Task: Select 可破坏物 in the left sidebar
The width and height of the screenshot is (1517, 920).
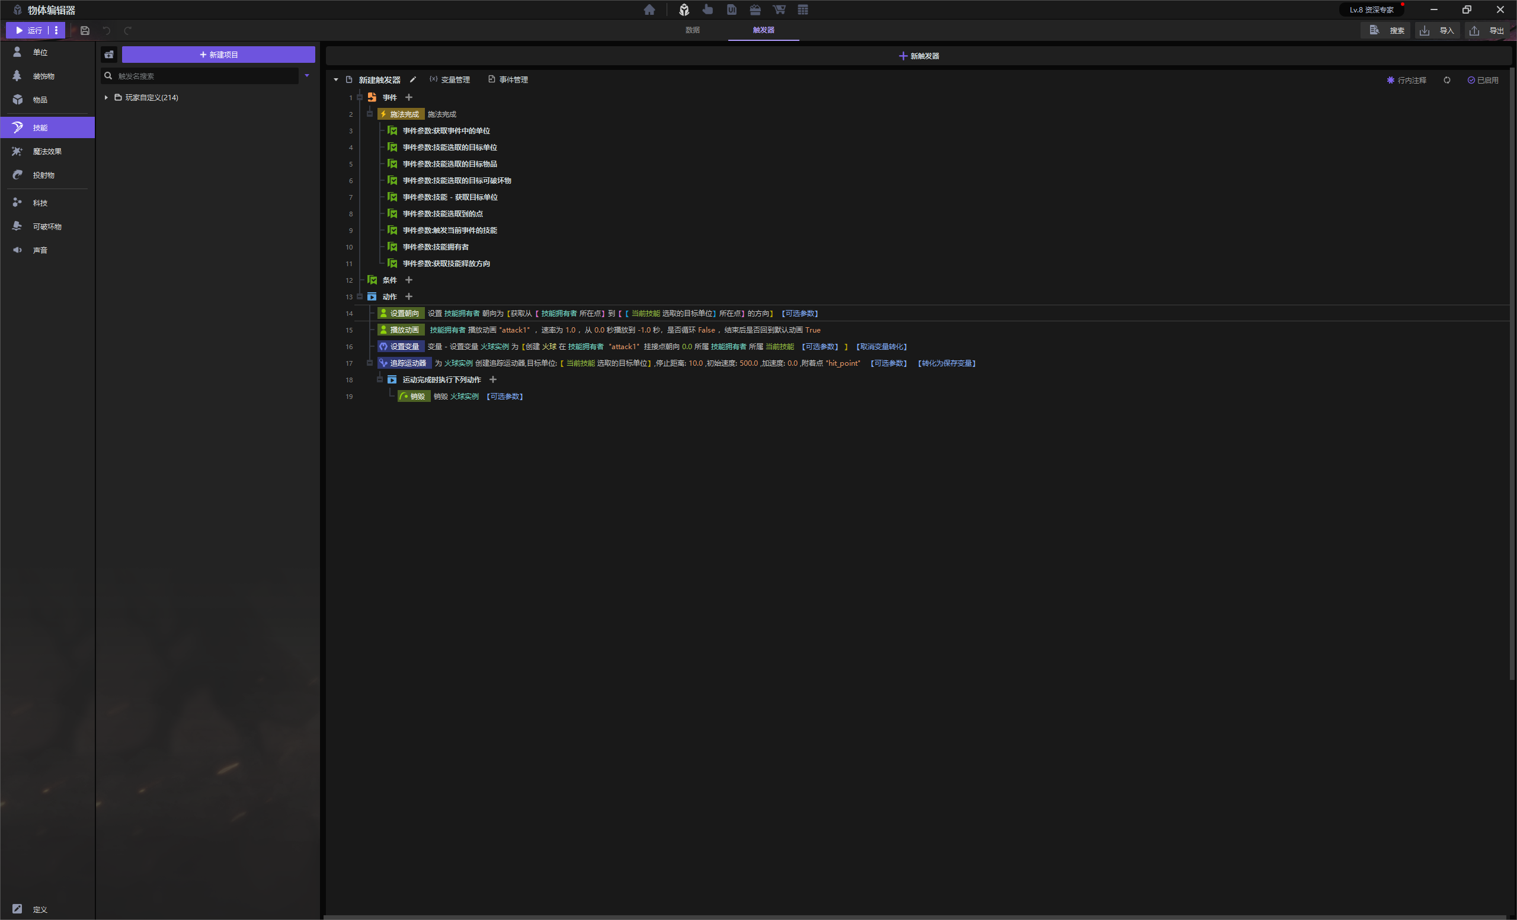Action: pyautogui.click(x=47, y=226)
